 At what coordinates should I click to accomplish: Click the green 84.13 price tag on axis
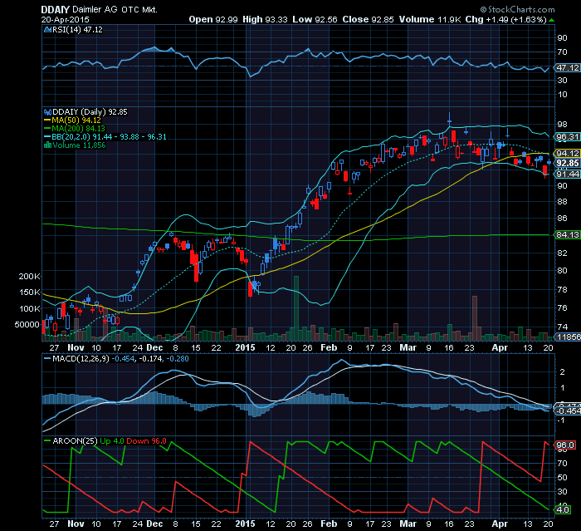[x=567, y=234]
